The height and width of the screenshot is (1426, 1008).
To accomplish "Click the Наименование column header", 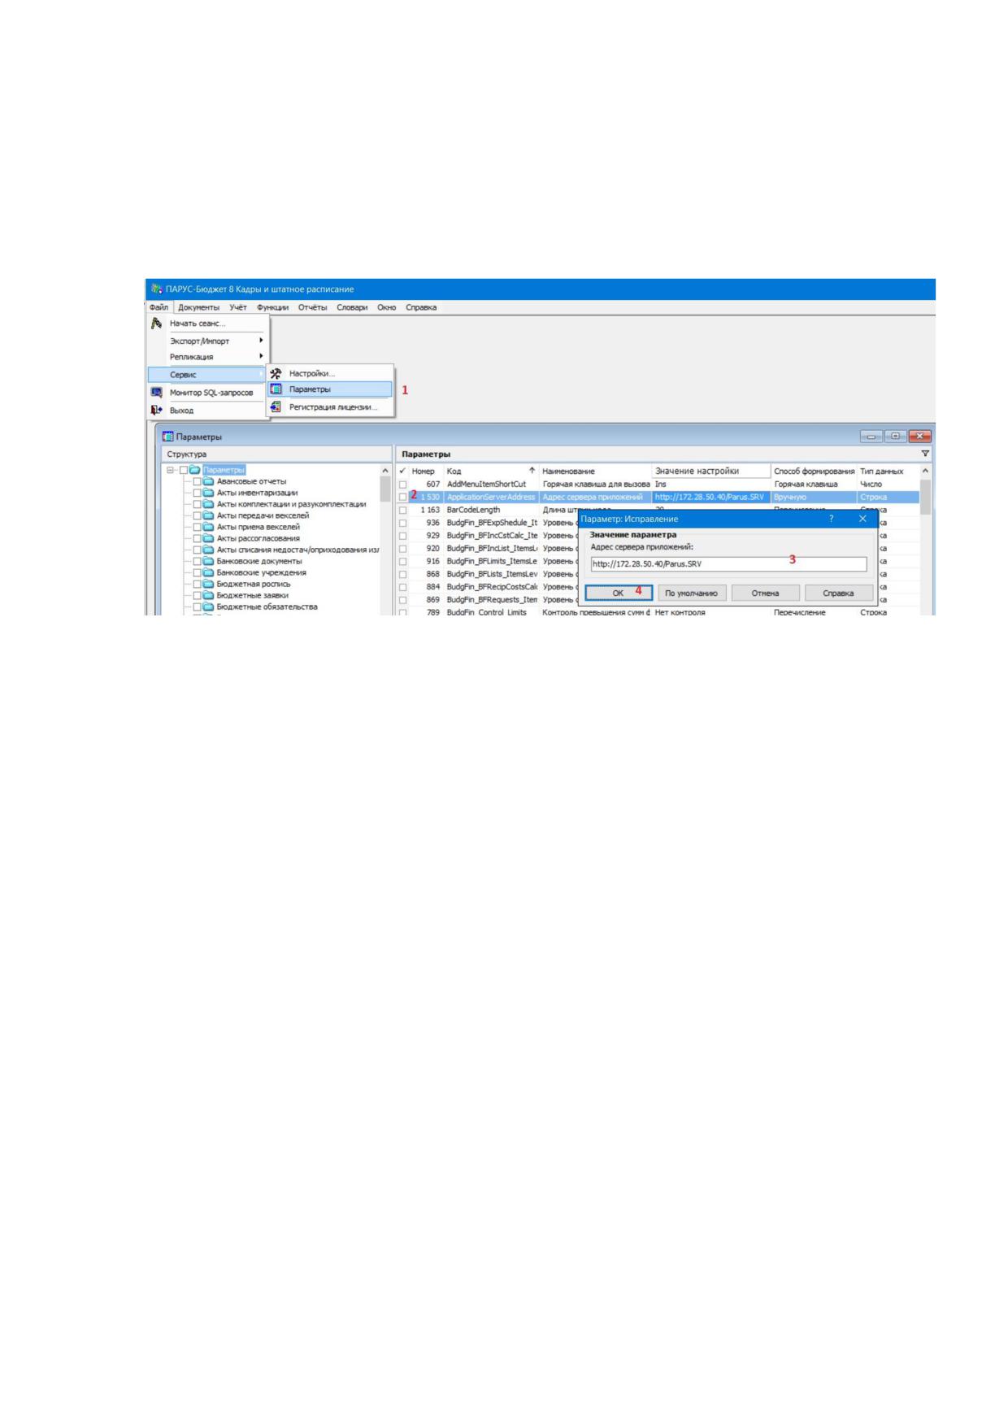I will [x=595, y=471].
